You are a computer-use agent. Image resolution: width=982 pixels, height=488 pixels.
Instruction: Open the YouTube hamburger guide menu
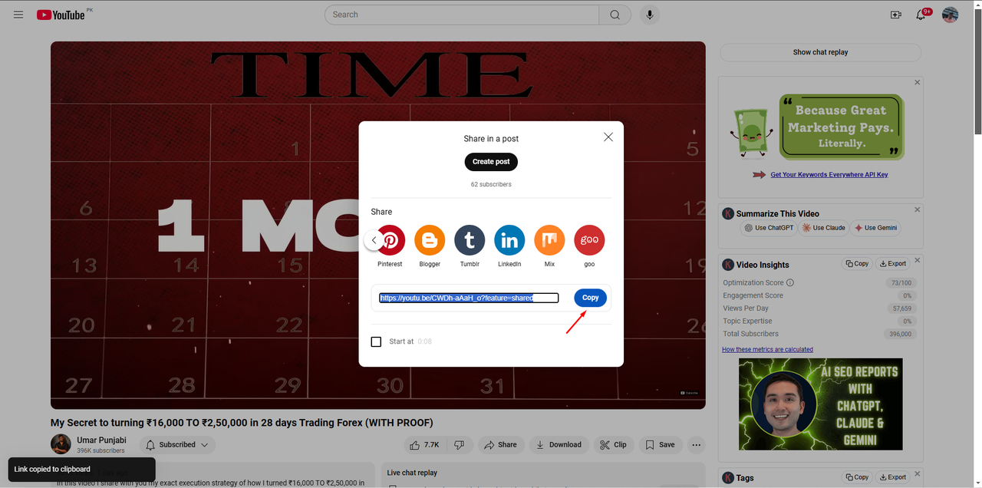pos(18,15)
